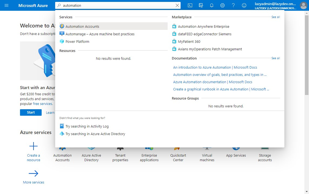Open Automation overview of goals doc link
The width and height of the screenshot is (309, 194).
pyautogui.click(x=220, y=75)
